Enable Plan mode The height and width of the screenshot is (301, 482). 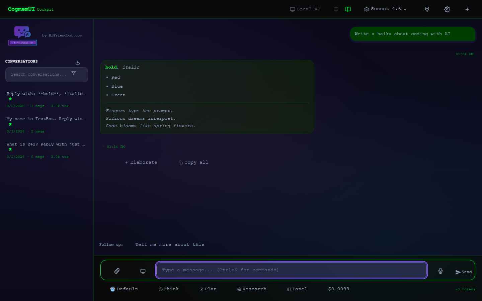208,289
